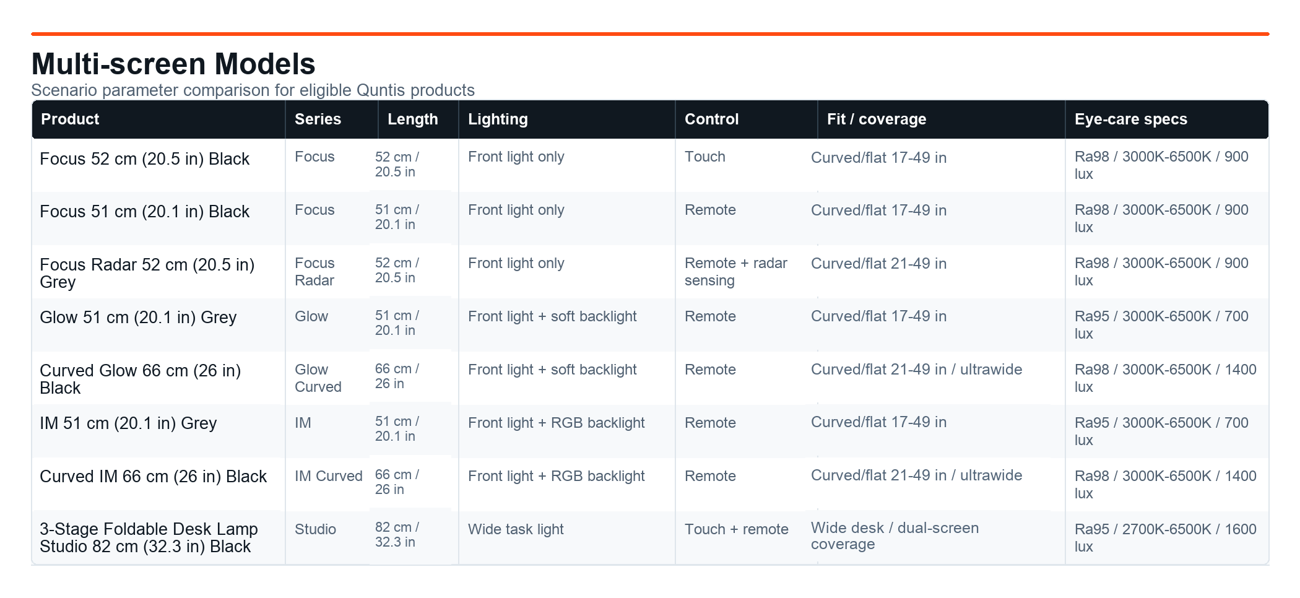Click Curved IM's 66 cm / 26 in length
1300x598 pixels.
(397, 482)
